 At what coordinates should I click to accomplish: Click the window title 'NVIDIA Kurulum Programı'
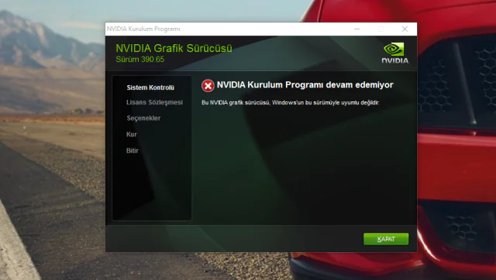coord(143,29)
